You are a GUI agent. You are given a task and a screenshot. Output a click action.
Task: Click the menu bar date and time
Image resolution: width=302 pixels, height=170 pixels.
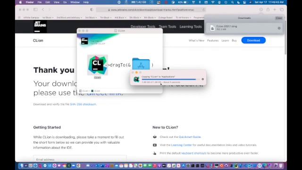click(x=269, y=2)
